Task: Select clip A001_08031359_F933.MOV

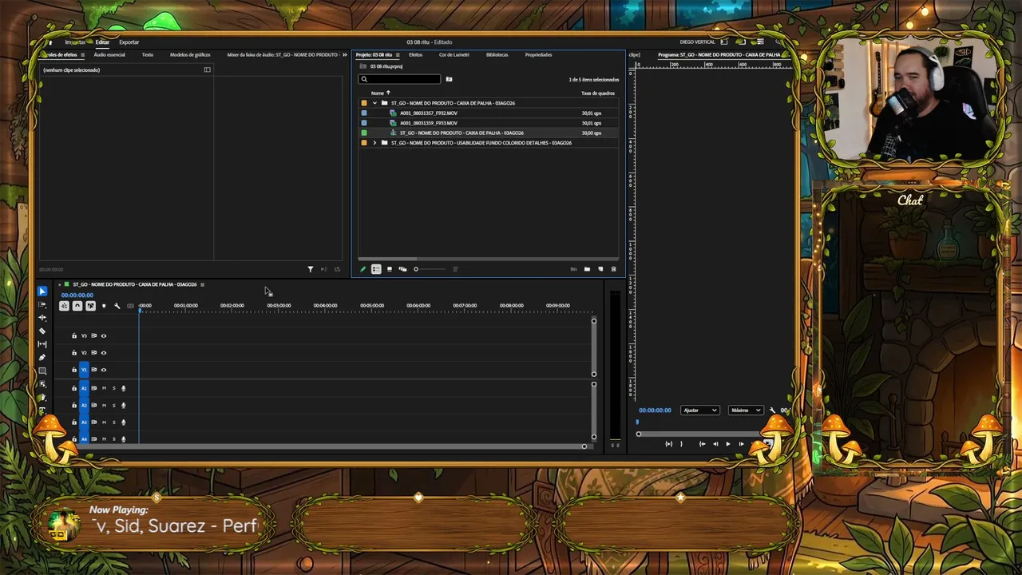Action: [x=429, y=123]
